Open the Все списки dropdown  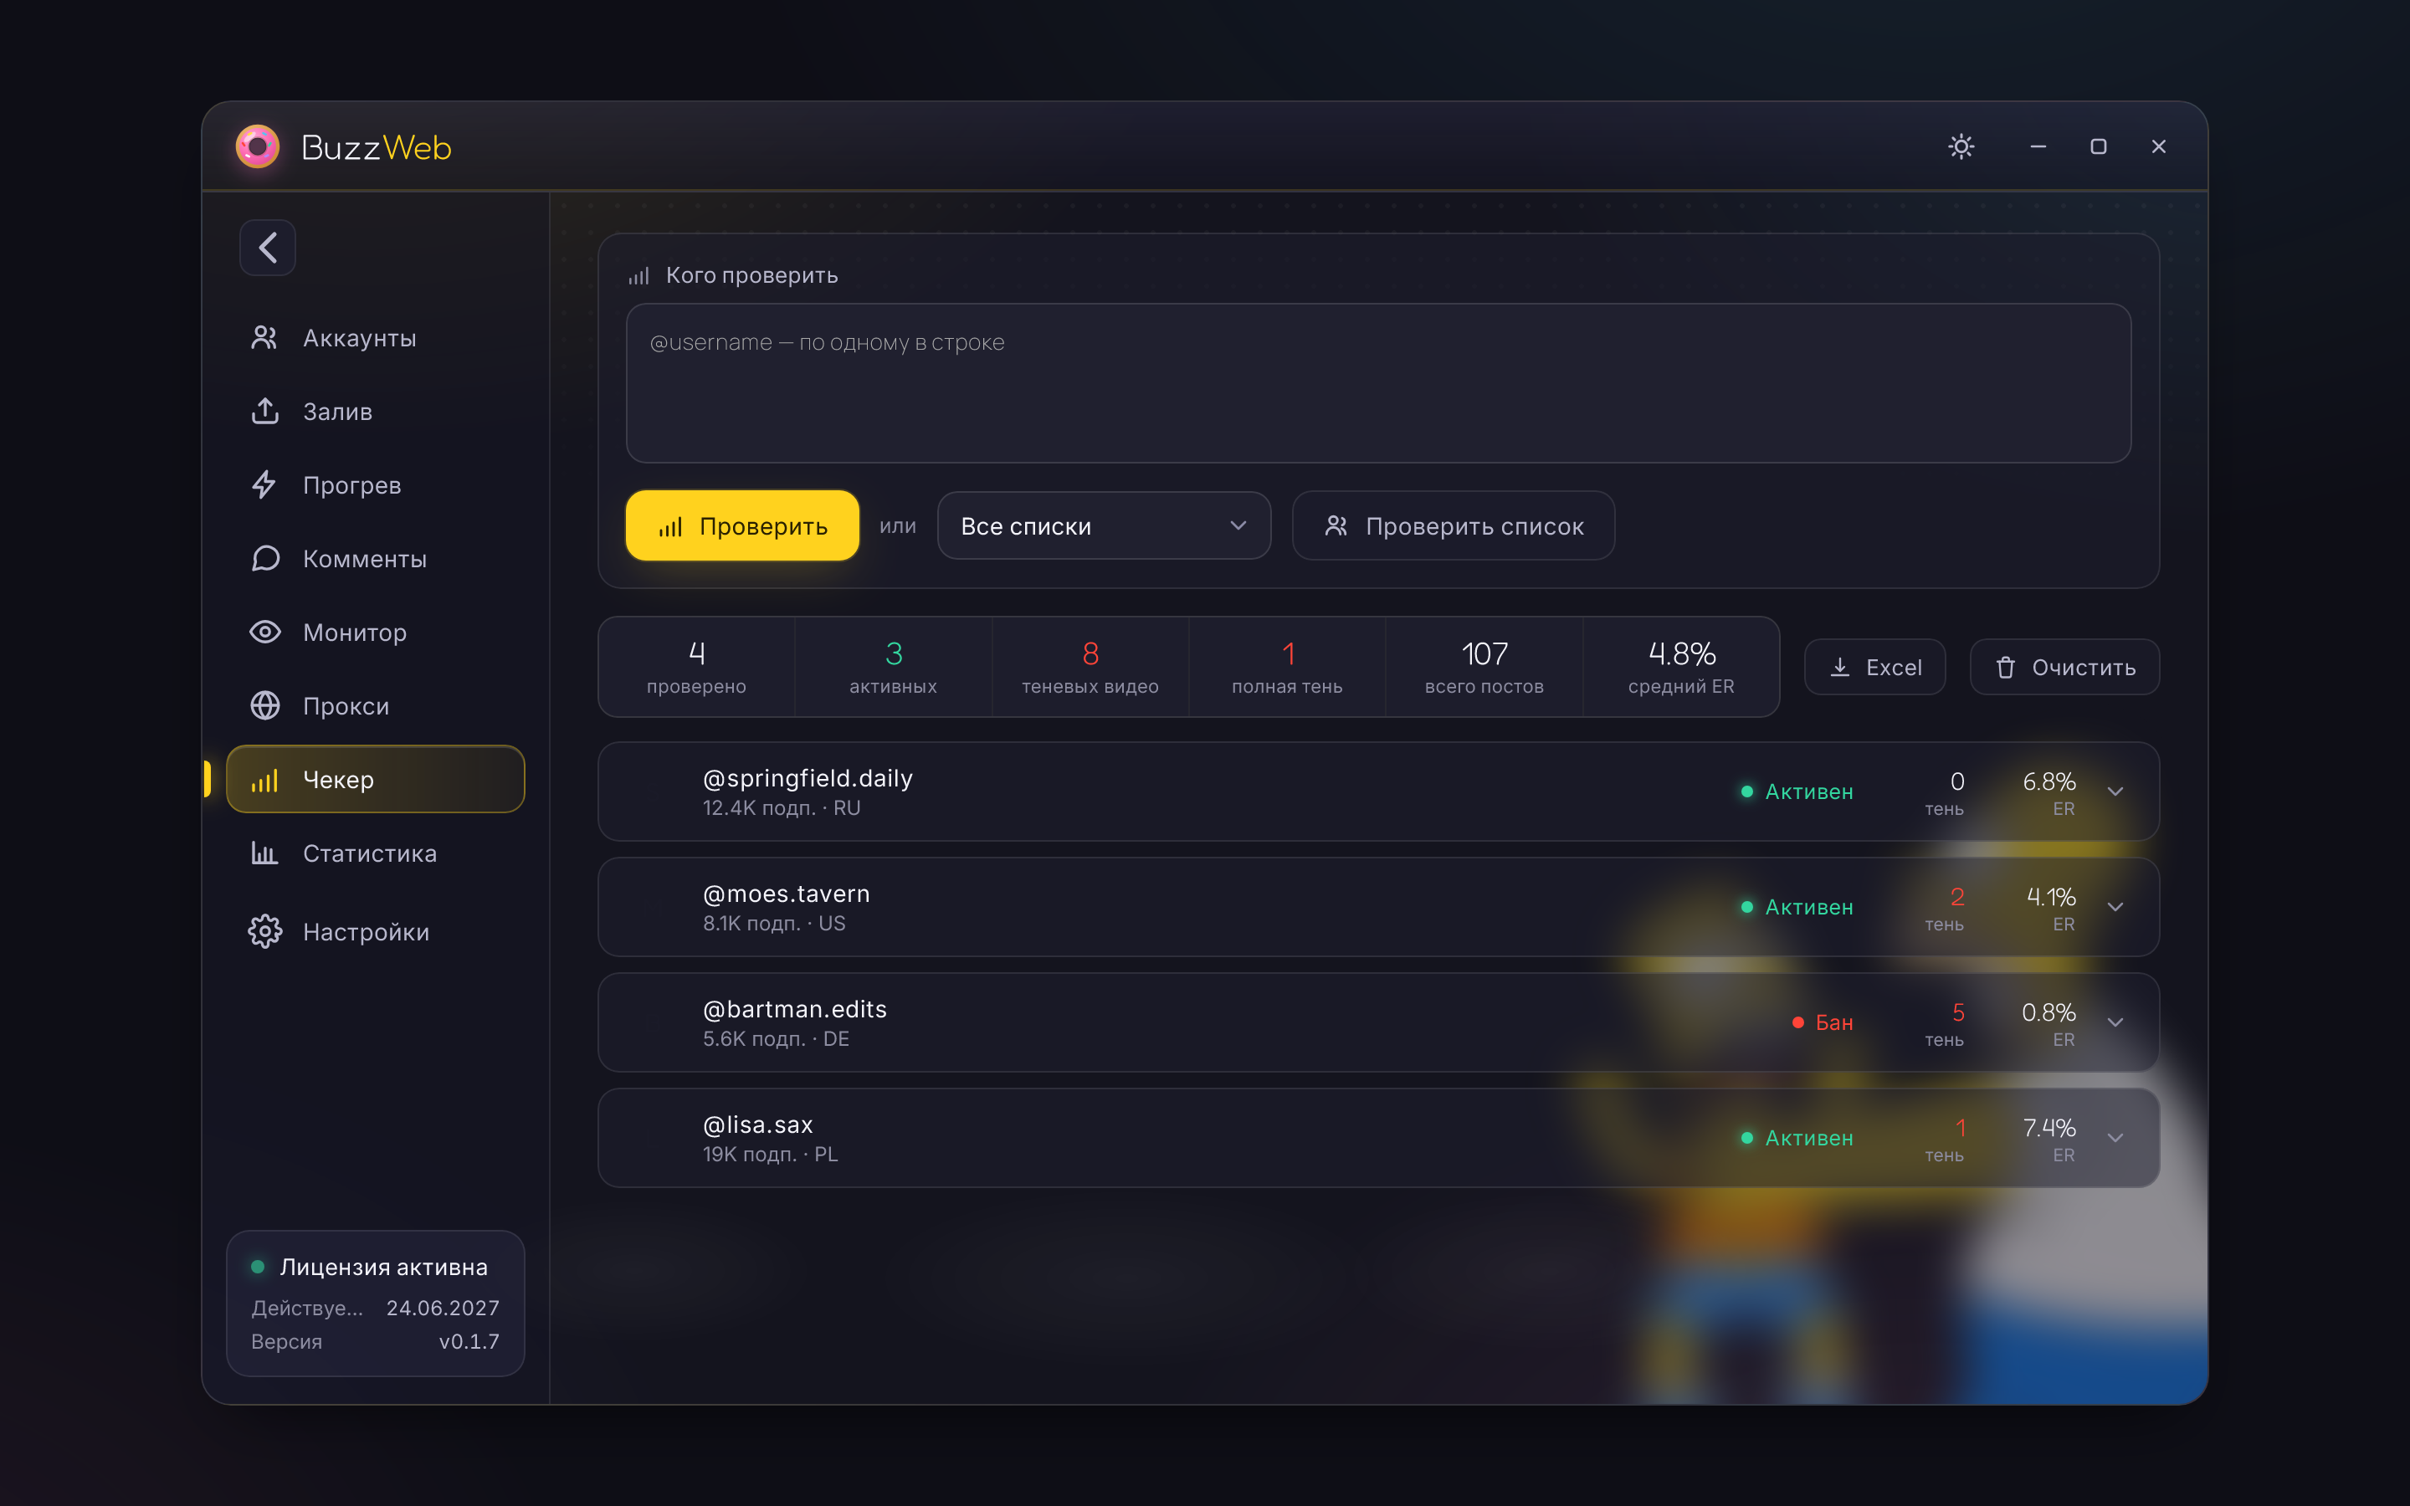coord(1104,526)
